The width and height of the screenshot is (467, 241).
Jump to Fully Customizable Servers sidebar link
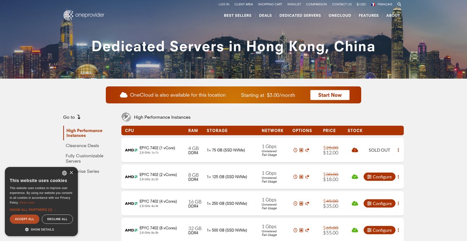tap(84, 158)
